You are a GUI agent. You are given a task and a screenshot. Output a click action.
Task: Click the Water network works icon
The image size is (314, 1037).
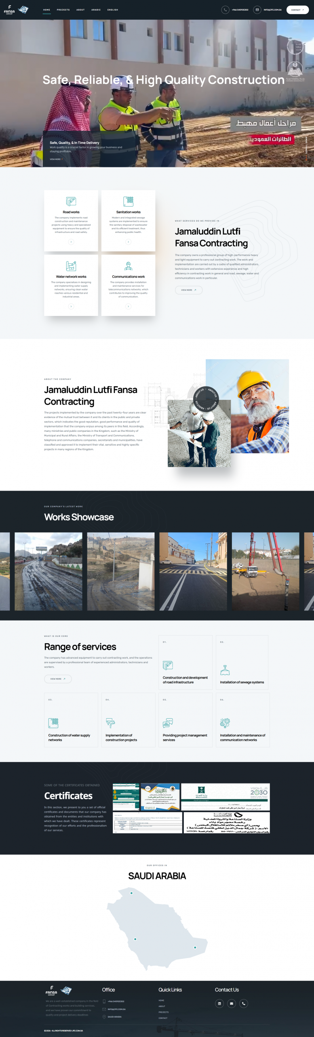coord(71,266)
